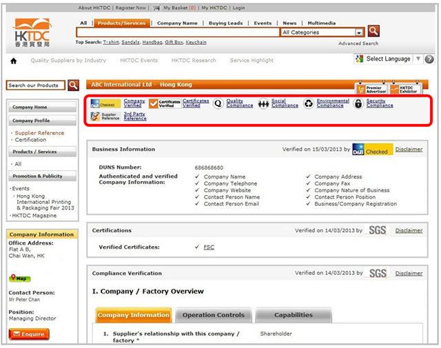Viewport: 441px width, 348px height.
Task: Click the SGS logo in Certifications section
Action: click(377, 230)
